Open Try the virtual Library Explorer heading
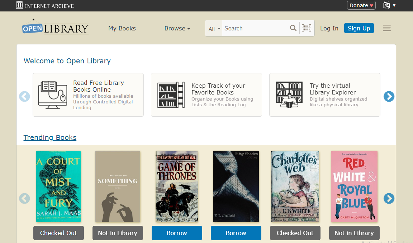 333,89
